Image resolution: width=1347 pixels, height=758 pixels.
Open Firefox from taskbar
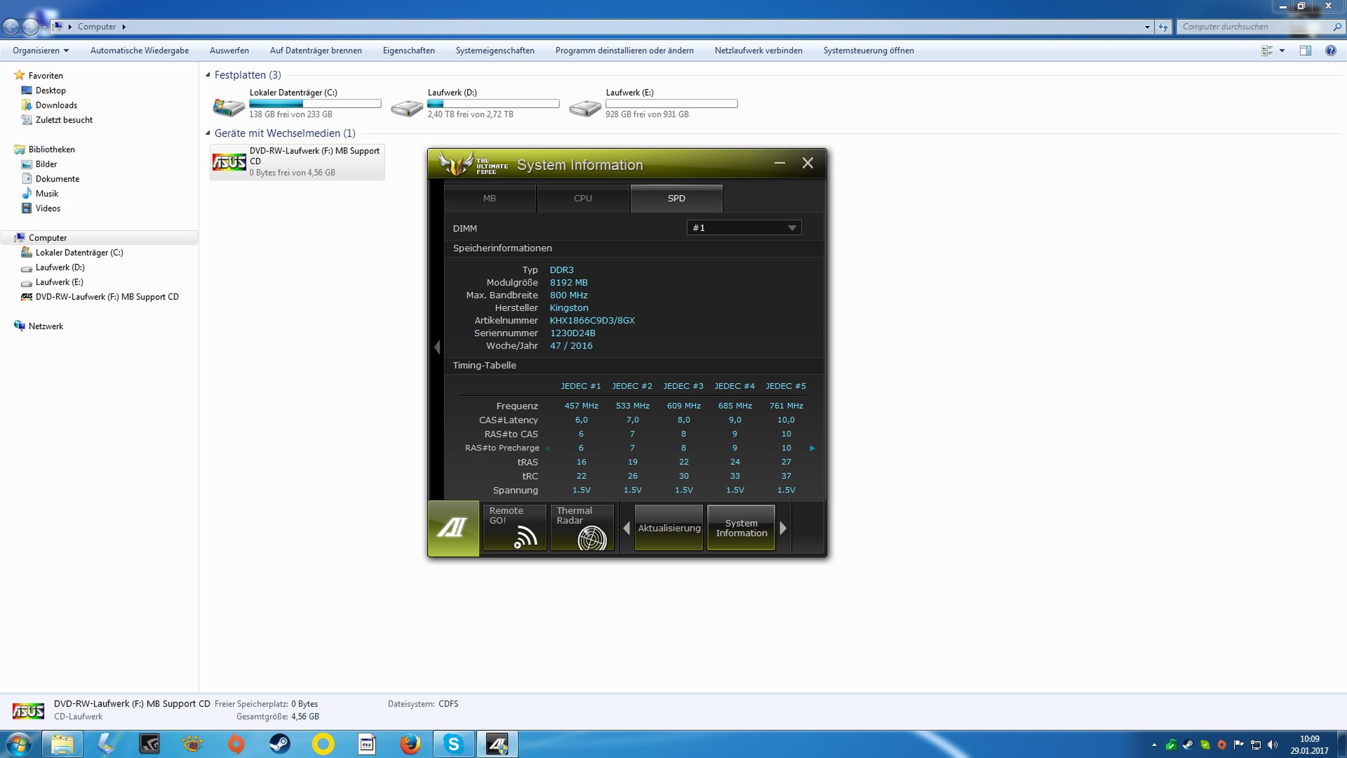click(410, 744)
